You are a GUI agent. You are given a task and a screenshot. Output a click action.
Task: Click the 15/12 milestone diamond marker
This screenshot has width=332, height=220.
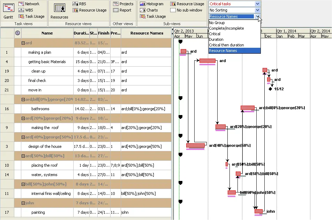point(270,89)
